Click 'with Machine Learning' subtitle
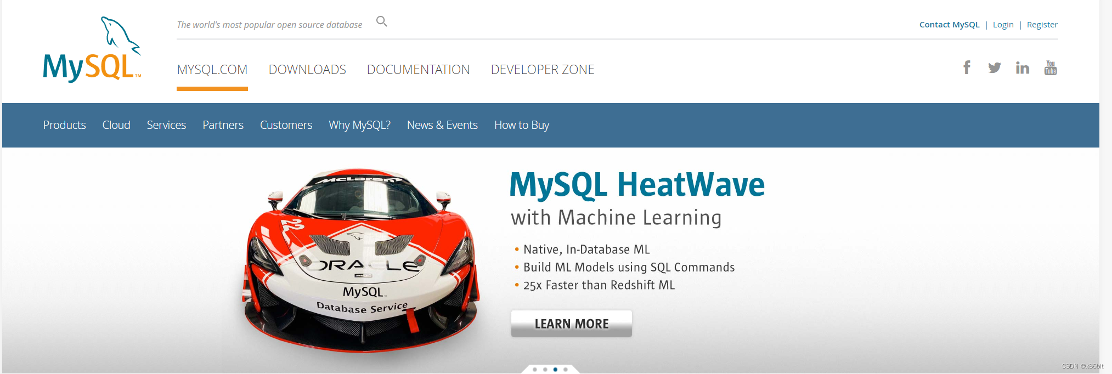This screenshot has height=374, width=1112. tap(616, 218)
